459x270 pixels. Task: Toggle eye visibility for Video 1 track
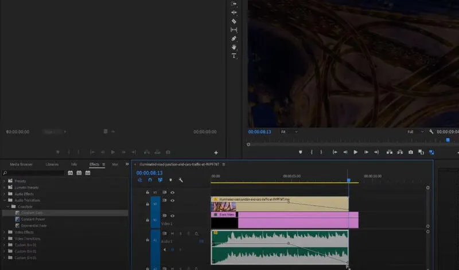coord(172,216)
